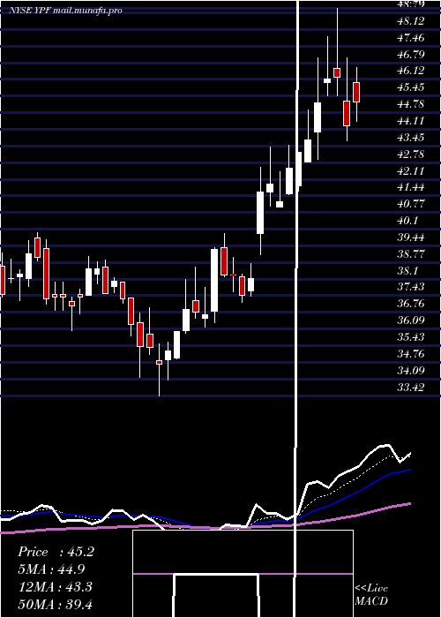
Task: Select the 40.77 price axis label
Action: 411,204
